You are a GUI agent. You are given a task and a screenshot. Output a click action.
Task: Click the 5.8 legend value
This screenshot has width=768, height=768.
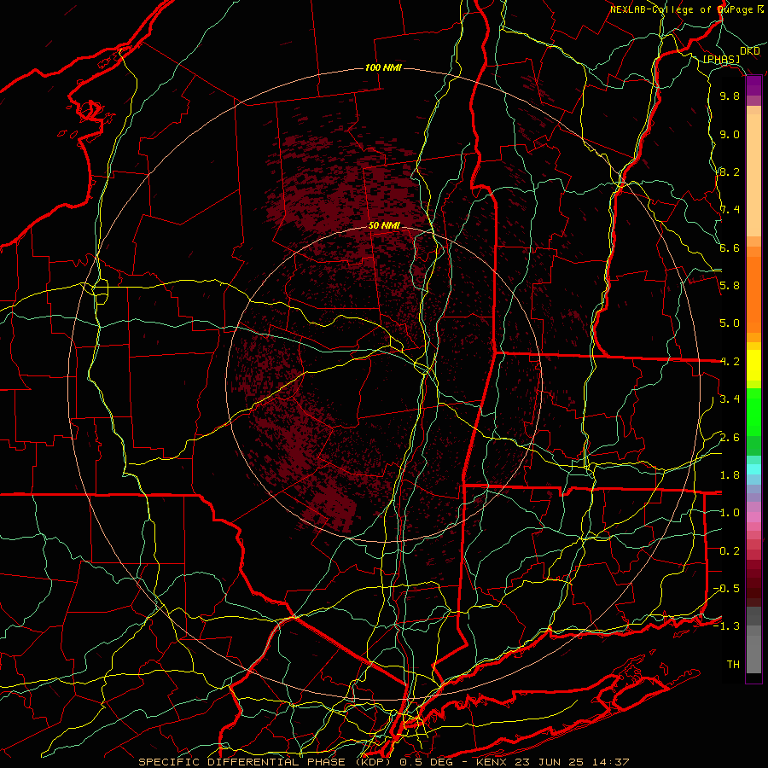pos(730,286)
